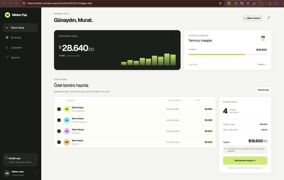Image resolution: width=284 pixels, height=180 pixels.
Task: Uncheck Mert Demir's checkbox
Action: [59, 142]
